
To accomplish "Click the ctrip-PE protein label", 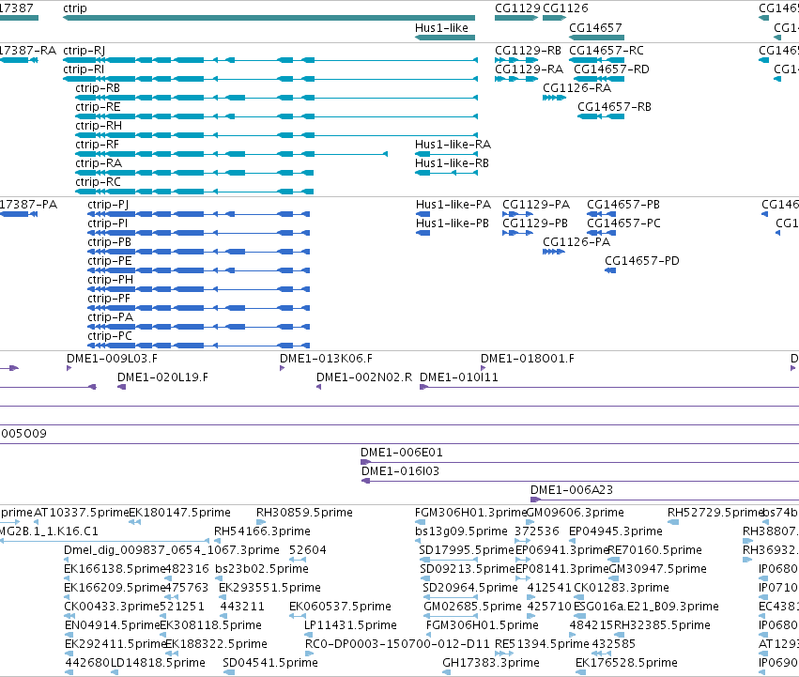I will [110, 261].
